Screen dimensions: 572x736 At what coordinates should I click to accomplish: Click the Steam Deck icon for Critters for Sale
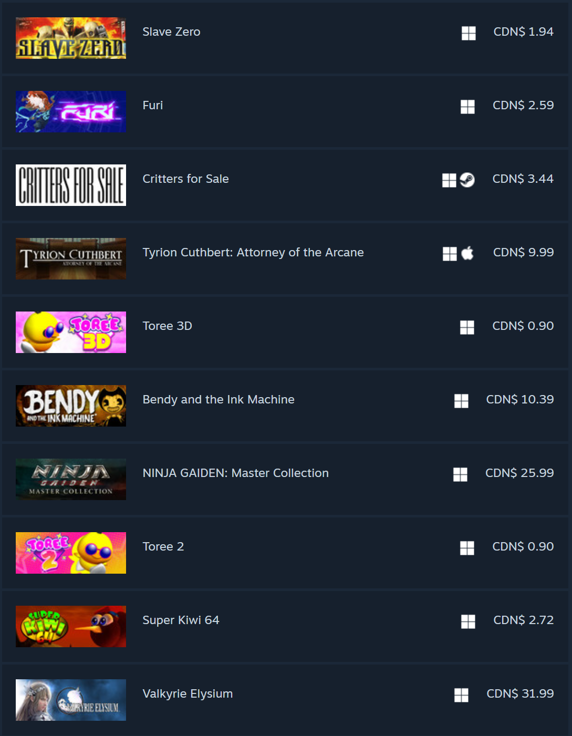467,180
